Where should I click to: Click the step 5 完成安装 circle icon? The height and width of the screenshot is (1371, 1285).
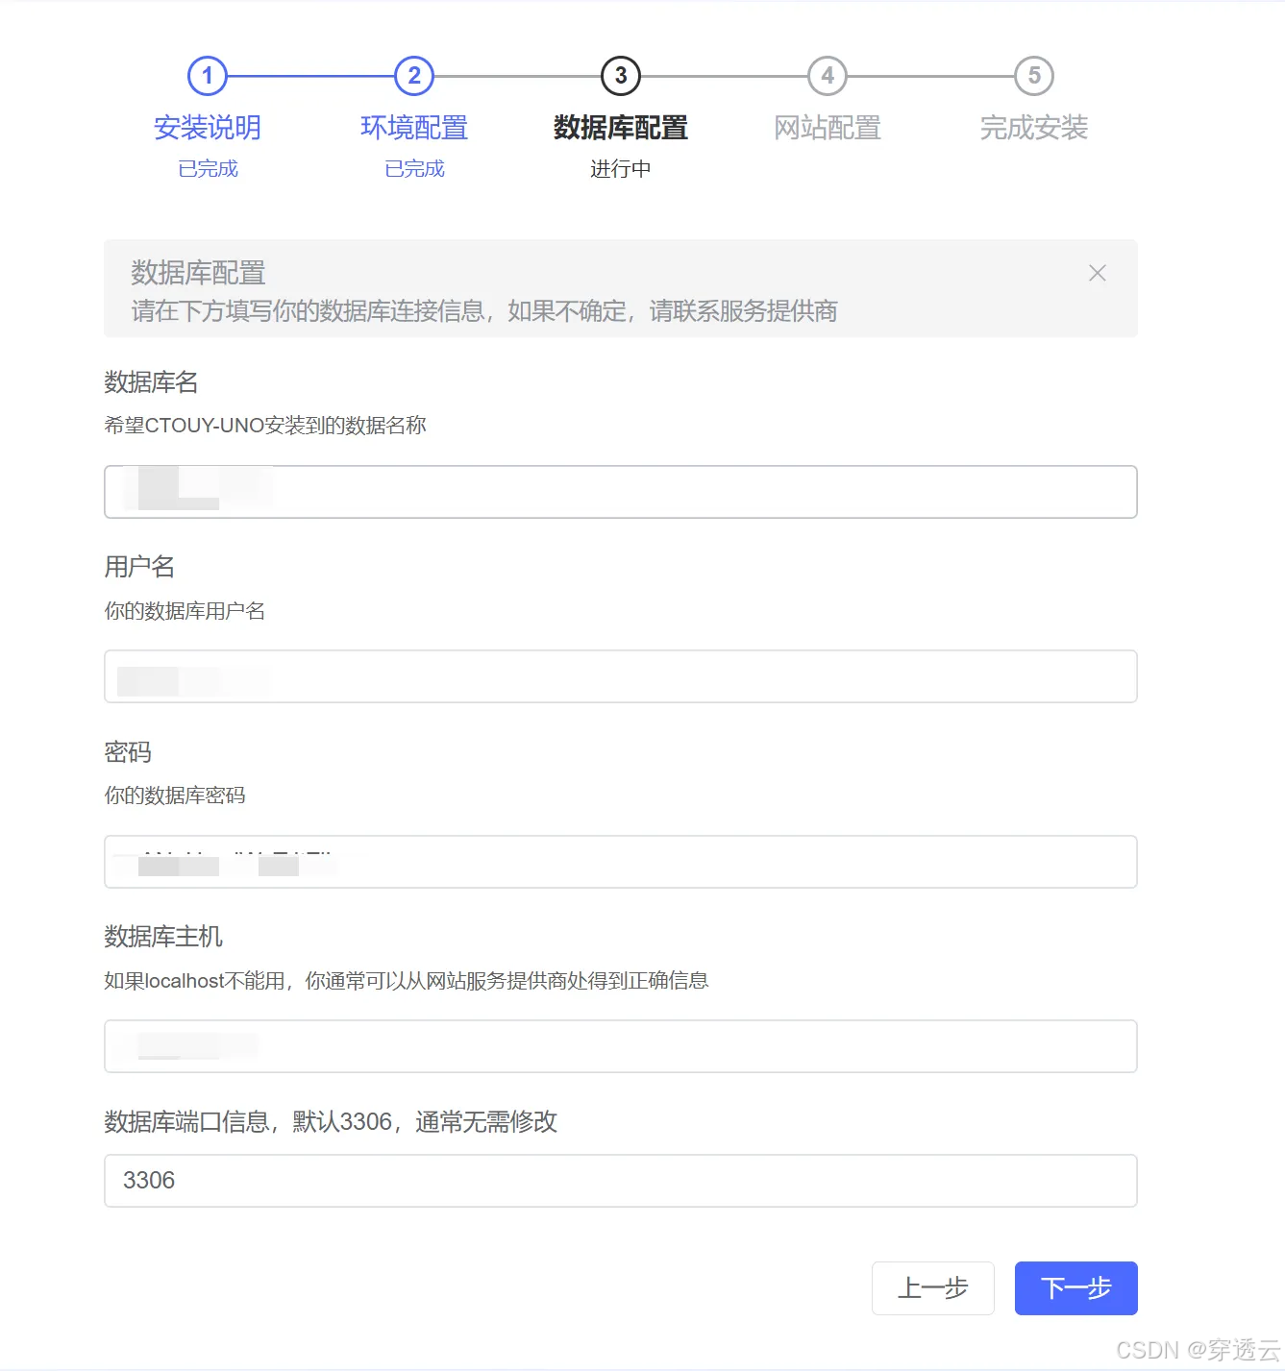click(x=1032, y=76)
